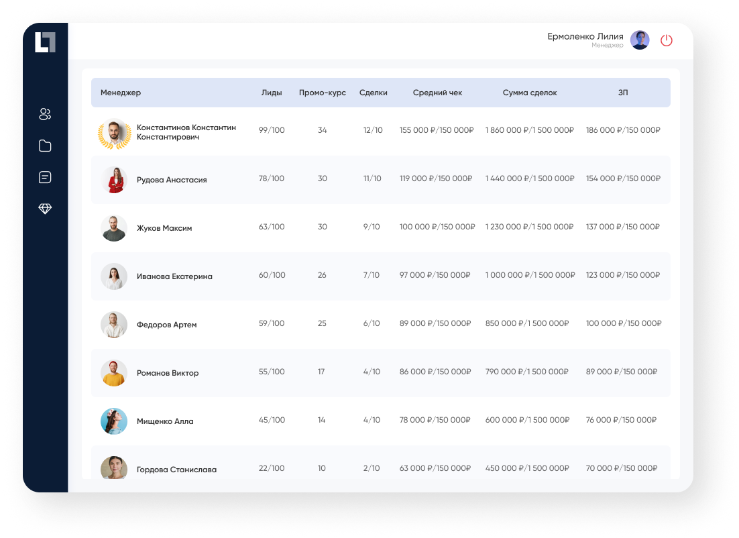Screen dimensions: 739x538
Task: Click average check 100 000 ₽/150 000₽
Action: 437,227
